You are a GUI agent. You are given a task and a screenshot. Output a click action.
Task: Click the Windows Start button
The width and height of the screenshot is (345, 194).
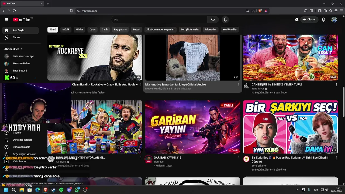click(x=6, y=190)
